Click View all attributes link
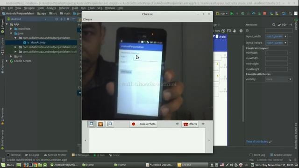The width and height of the screenshot is (299, 168). pos(257,141)
